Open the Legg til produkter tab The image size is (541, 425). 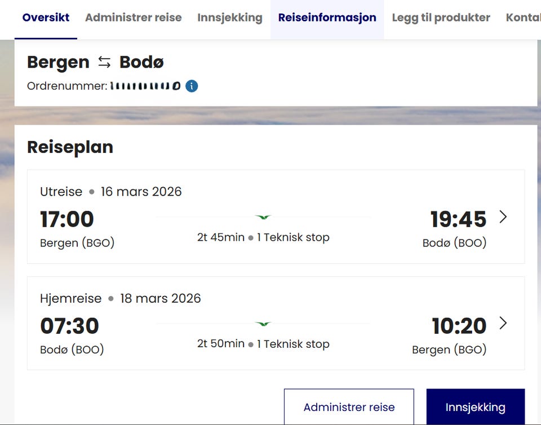tap(441, 17)
